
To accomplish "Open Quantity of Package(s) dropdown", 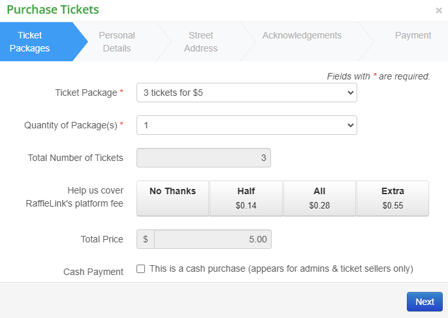I will point(246,125).
